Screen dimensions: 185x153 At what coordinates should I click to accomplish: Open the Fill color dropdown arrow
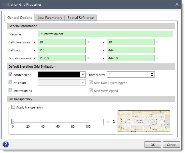pyautogui.click(x=83, y=82)
